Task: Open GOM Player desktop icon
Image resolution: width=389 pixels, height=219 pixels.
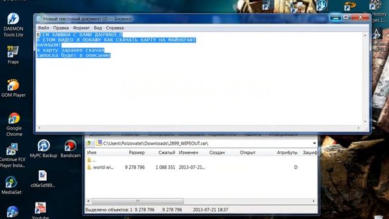Action: [13, 88]
